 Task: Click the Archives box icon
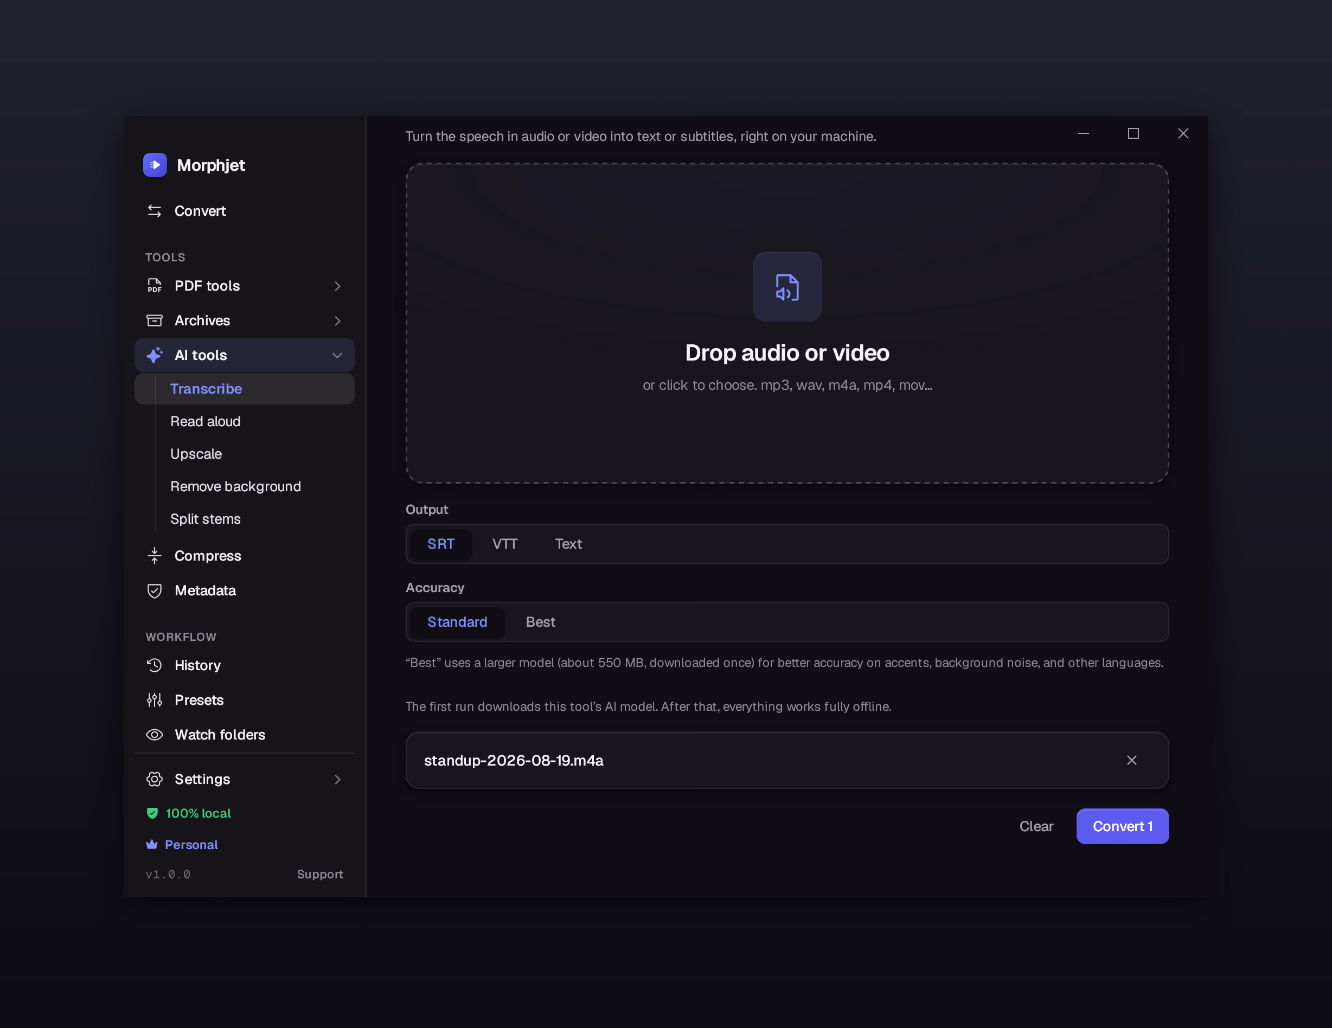click(155, 320)
